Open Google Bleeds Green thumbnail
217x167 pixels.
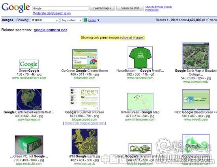point(196,100)
